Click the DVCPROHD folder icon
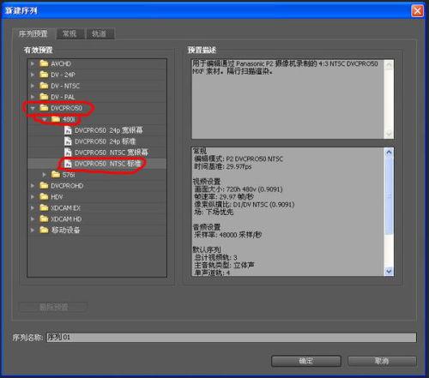429x378 pixels. pyautogui.click(x=44, y=185)
